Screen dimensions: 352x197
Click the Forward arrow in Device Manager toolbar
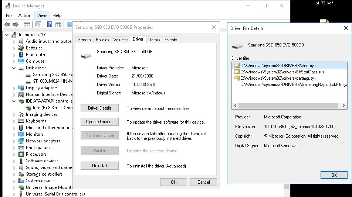pos(15,24)
